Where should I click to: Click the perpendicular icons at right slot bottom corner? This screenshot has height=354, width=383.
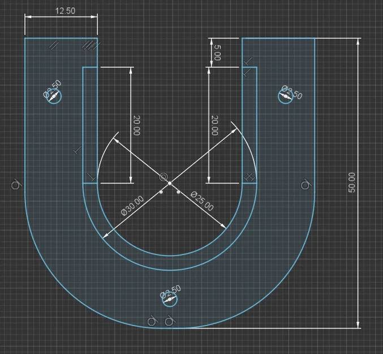[249, 177]
